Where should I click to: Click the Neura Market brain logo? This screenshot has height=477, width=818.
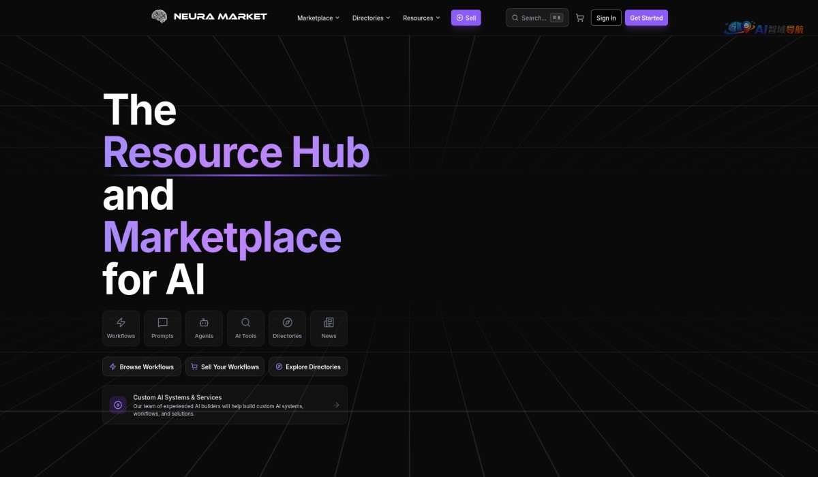[159, 16]
